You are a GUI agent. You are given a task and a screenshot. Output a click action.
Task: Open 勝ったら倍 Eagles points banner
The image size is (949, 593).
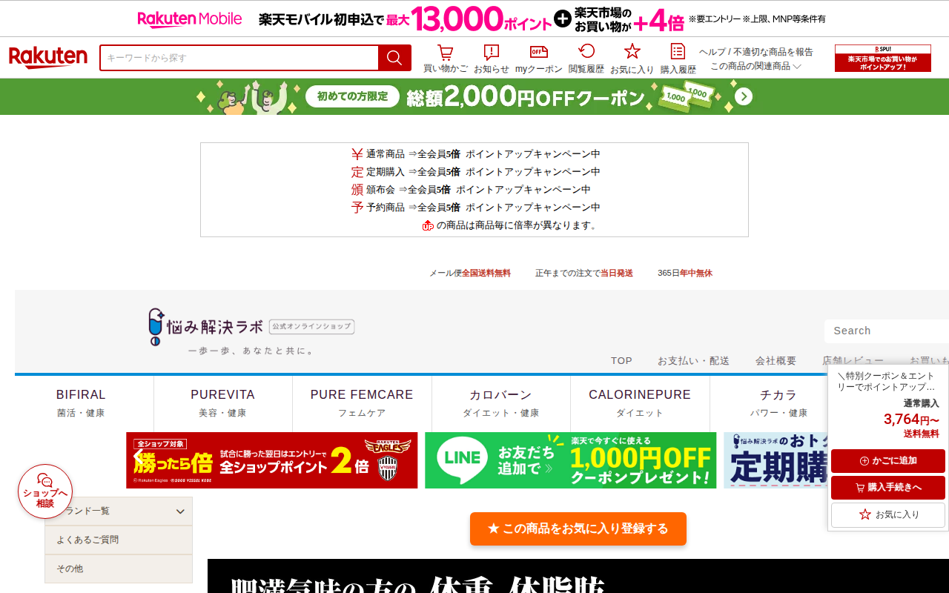(x=272, y=460)
